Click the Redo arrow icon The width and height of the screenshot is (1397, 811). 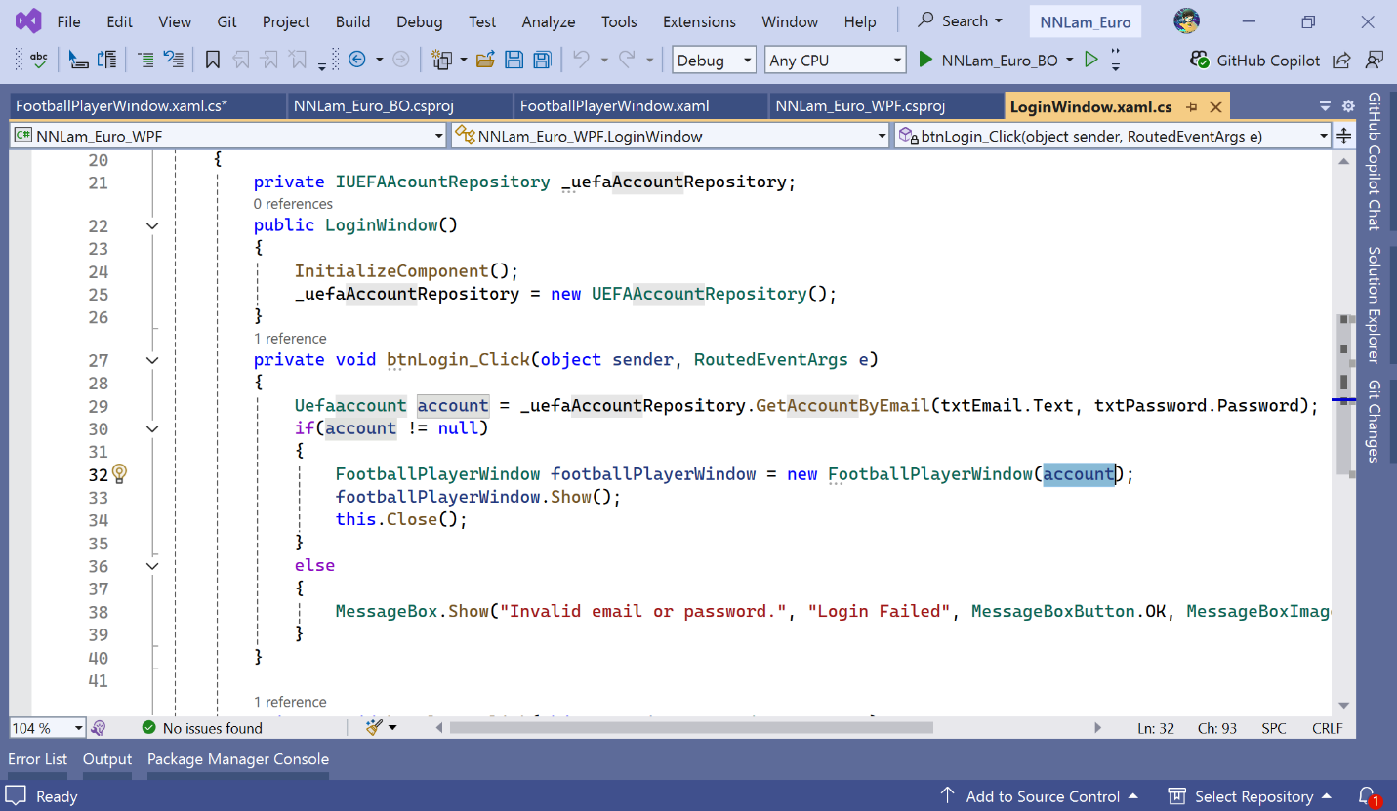click(x=628, y=60)
